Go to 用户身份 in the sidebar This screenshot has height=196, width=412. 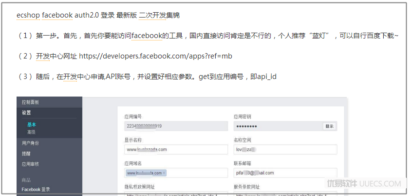coord(31,143)
